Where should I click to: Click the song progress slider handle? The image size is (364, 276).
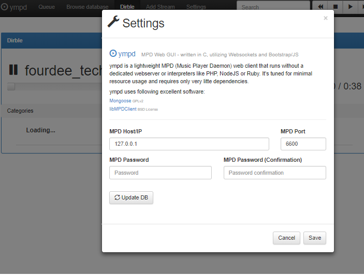11,87
